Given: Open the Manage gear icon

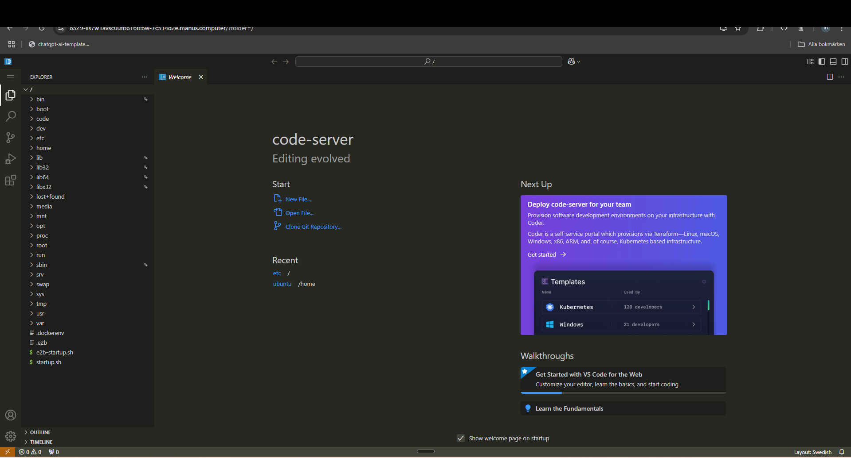Looking at the screenshot, I should (x=11, y=436).
